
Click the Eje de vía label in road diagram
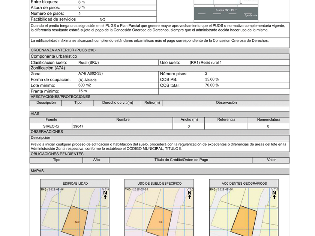(x=250, y=15)
